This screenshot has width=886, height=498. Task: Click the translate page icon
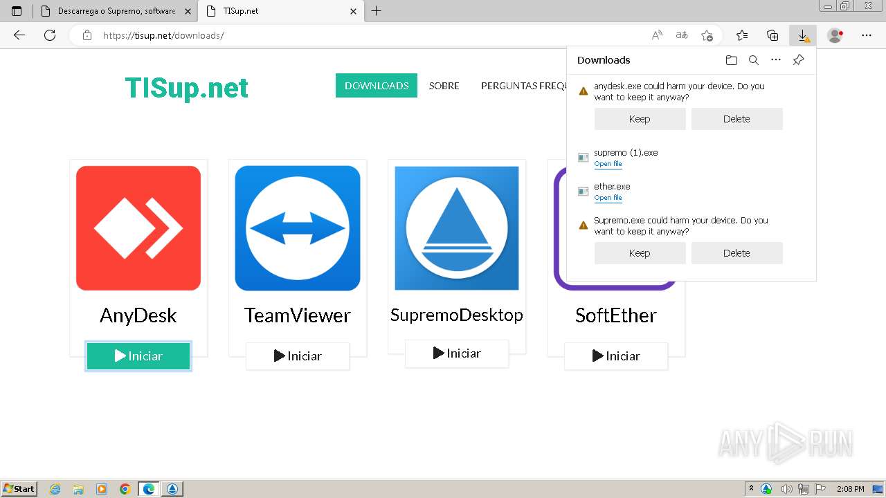[682, 35]
